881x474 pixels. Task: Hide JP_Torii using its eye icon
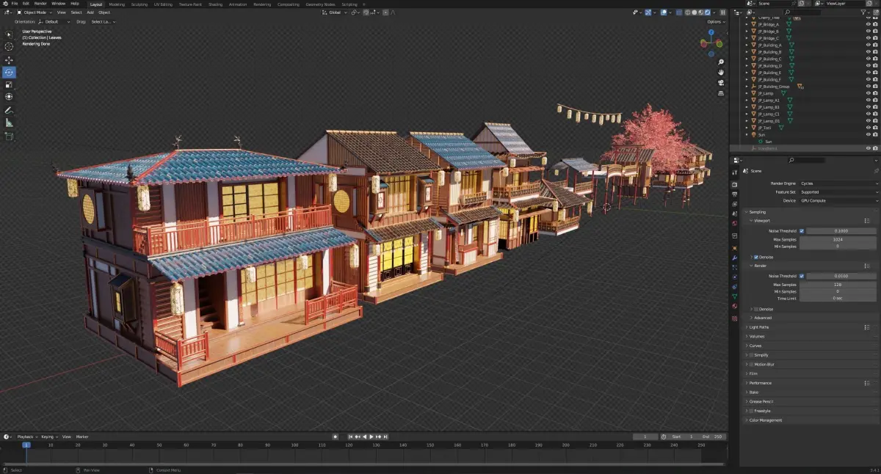coord(869,128)
